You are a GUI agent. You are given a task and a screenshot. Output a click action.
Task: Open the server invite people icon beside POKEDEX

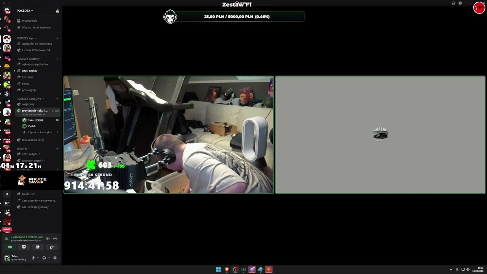(x=57, y=11)
